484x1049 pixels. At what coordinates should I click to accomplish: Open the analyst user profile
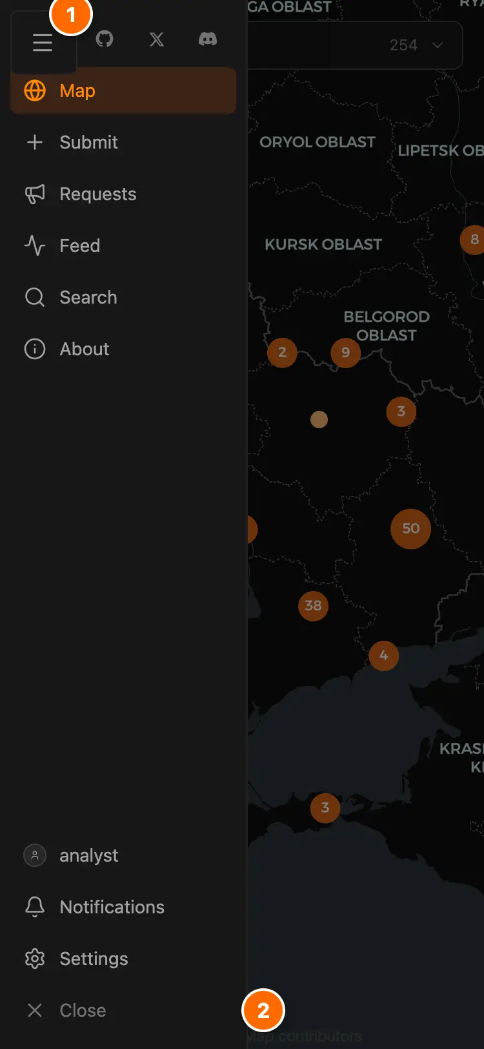[x=123, y=855]
